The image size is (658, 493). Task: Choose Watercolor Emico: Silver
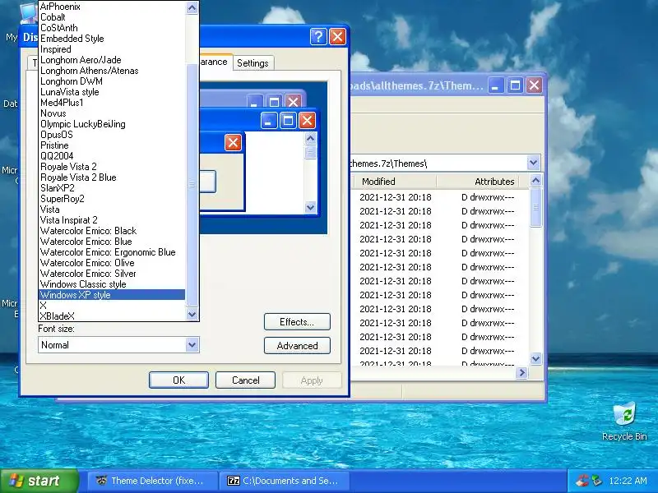point(112,274)
